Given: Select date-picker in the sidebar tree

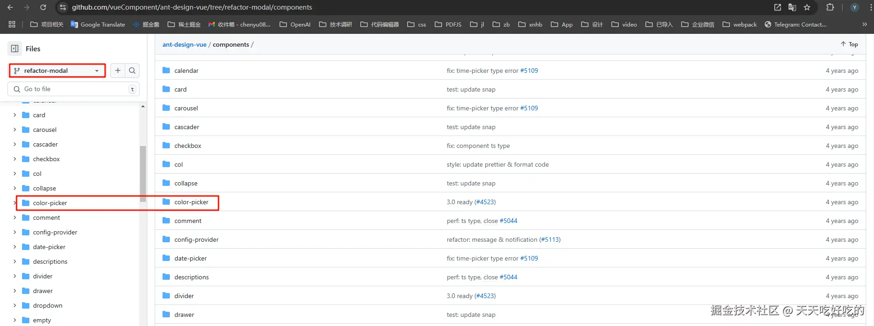Looking at the screenshot, I should [49, 247].
